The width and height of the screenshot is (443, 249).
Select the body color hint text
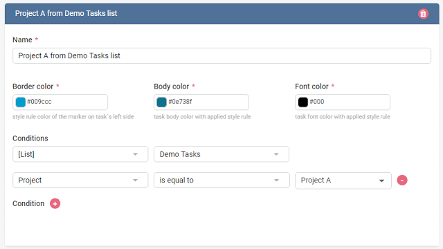202,117
